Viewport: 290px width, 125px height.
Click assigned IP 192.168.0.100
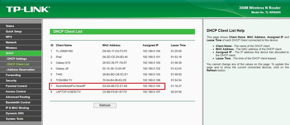click(152, 63)
